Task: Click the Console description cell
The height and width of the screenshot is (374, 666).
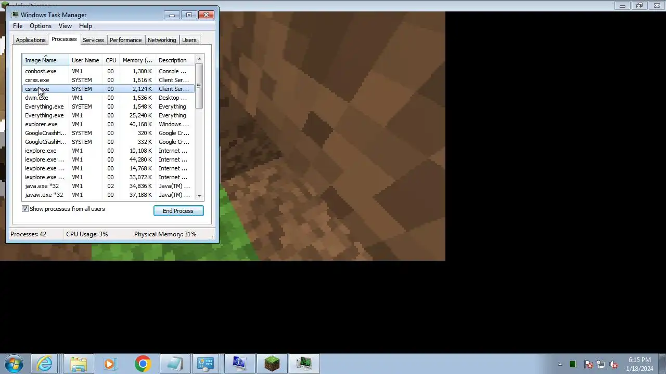Action: [x=172, y=71]
